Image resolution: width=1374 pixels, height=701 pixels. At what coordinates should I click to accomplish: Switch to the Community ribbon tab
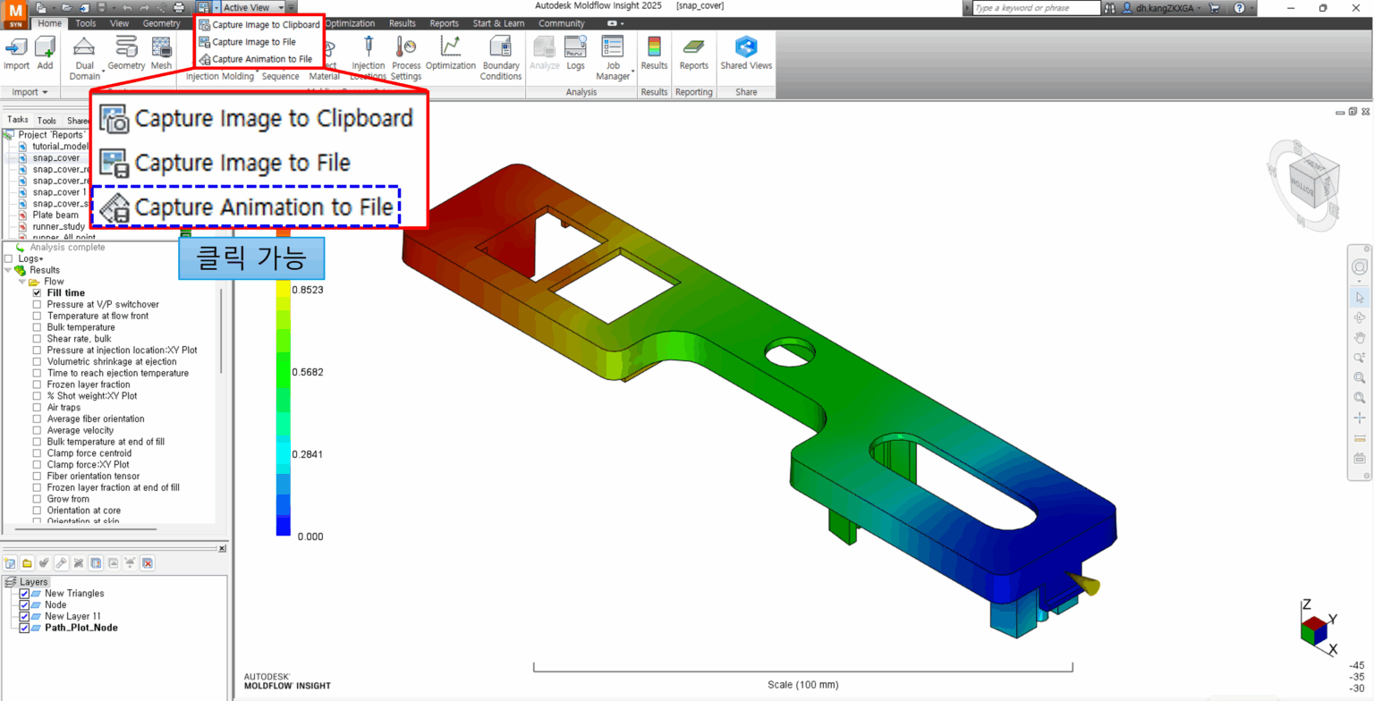562,23
